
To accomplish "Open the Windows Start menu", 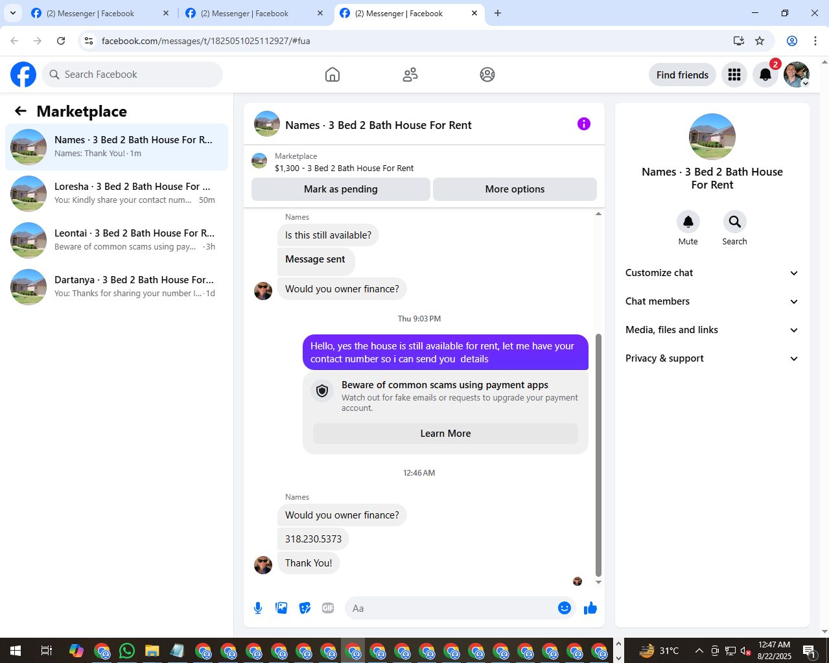I will pos(16,651).
